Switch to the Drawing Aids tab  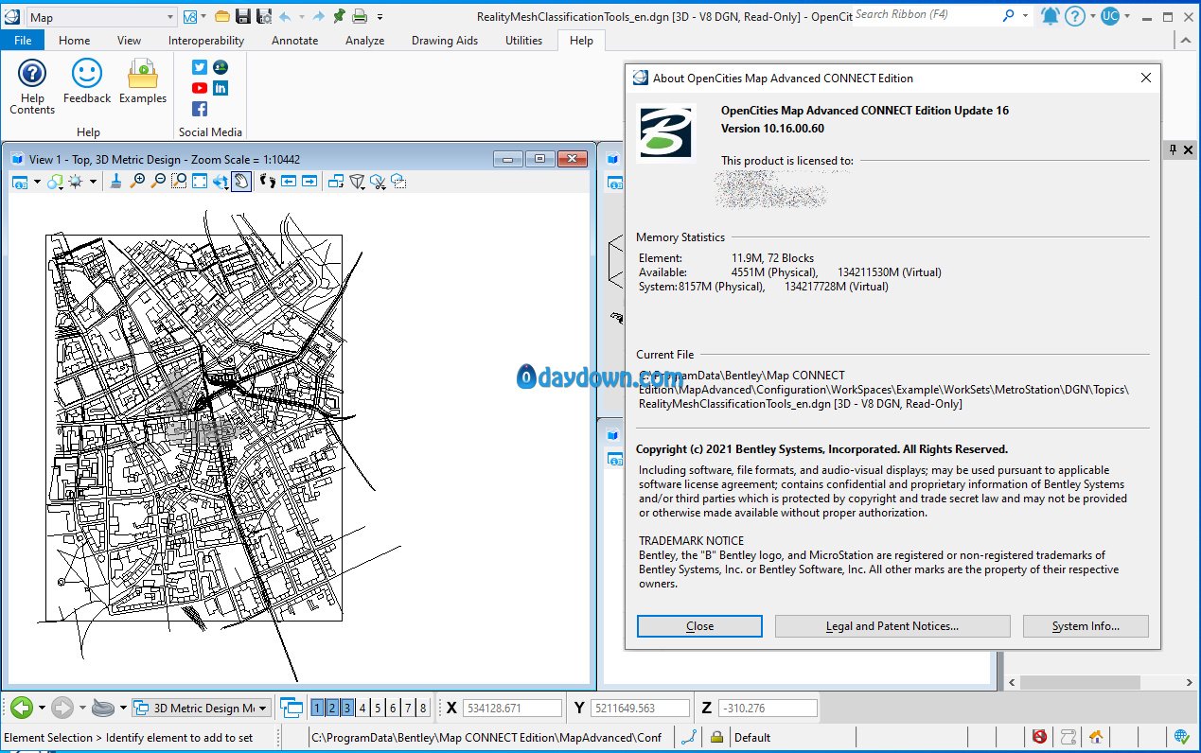click(445, 41)
